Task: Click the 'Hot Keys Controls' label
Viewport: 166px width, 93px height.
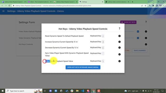Action: tap(26, 44)
